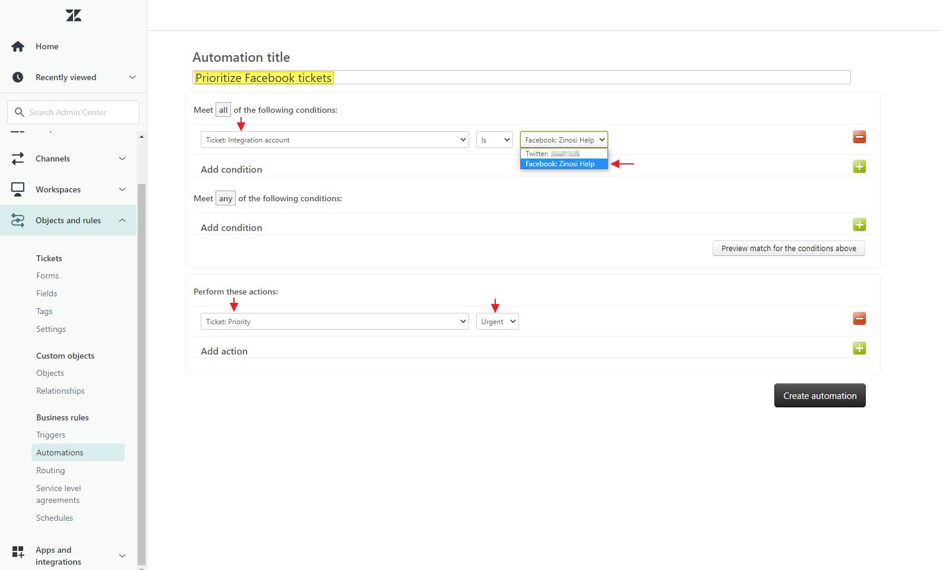Open Triggers under Business rules
The image size is (940, 570).
[51, 435]
